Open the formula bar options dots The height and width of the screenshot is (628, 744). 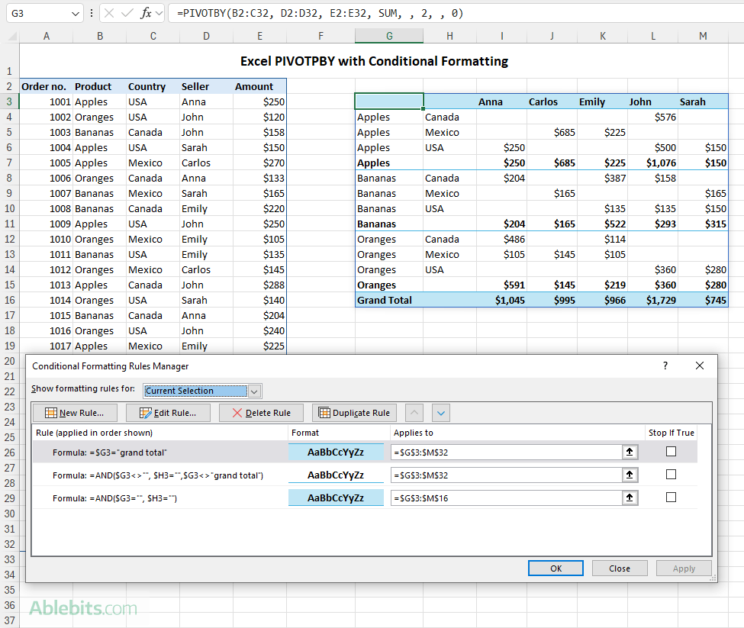click(x=92, y=13)
